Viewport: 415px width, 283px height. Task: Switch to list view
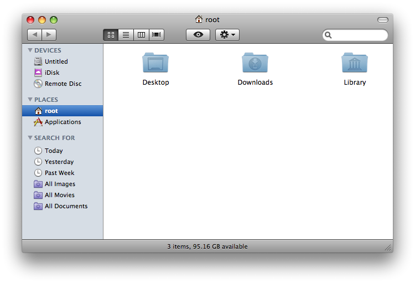(x=126, y=35)
